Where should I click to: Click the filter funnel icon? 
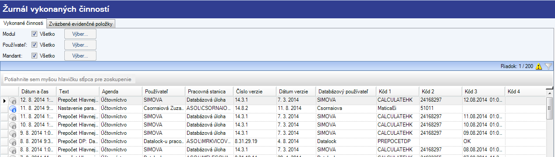point(548,67)
